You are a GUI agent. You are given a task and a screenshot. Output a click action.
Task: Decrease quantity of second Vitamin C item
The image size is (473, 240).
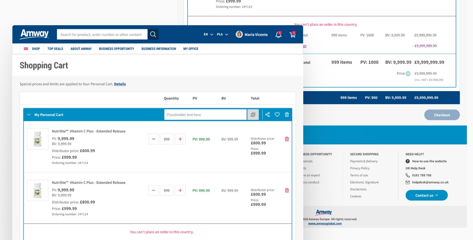153,190
